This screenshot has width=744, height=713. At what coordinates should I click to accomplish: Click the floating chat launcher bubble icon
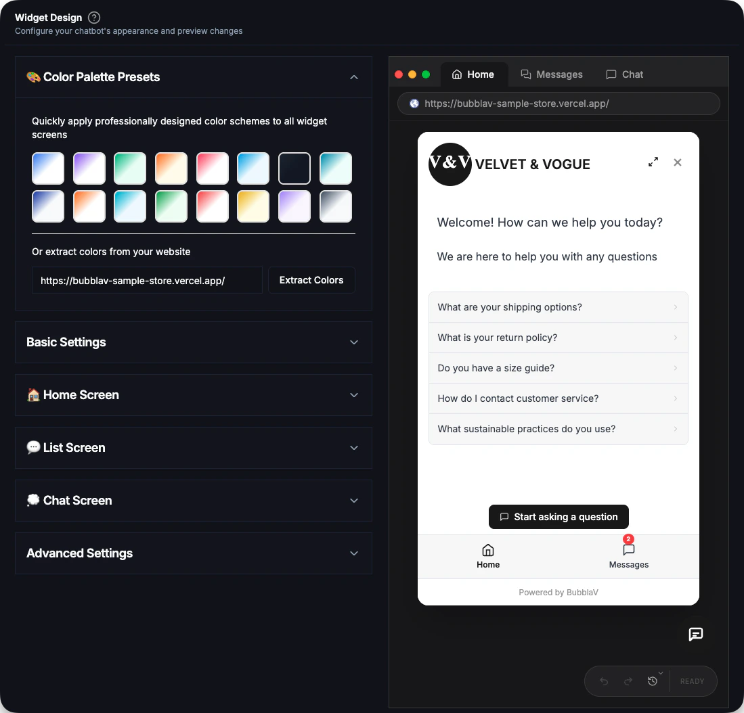pyautogui.click(x=696, y=635)
